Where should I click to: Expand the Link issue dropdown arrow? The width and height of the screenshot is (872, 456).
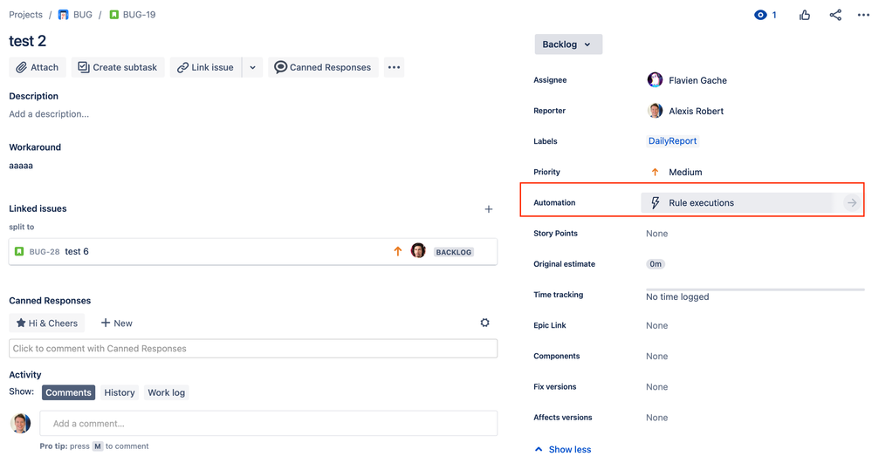(252, 67)
